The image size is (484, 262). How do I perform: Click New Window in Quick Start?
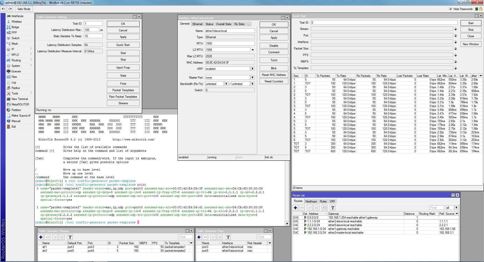coord(471,44)
